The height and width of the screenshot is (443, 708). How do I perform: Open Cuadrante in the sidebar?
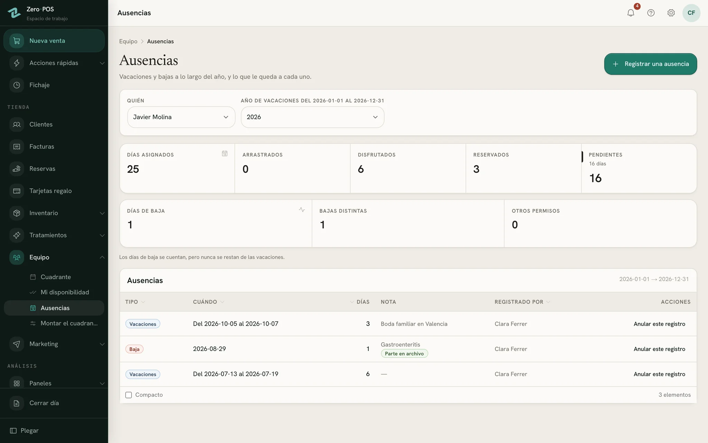(54, 277)
